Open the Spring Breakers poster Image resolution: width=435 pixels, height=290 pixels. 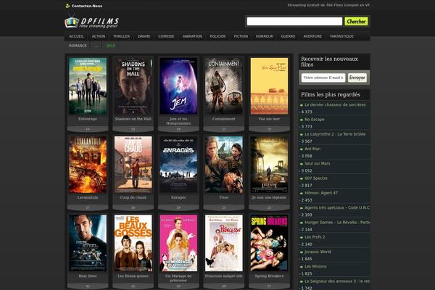(269, 243)
